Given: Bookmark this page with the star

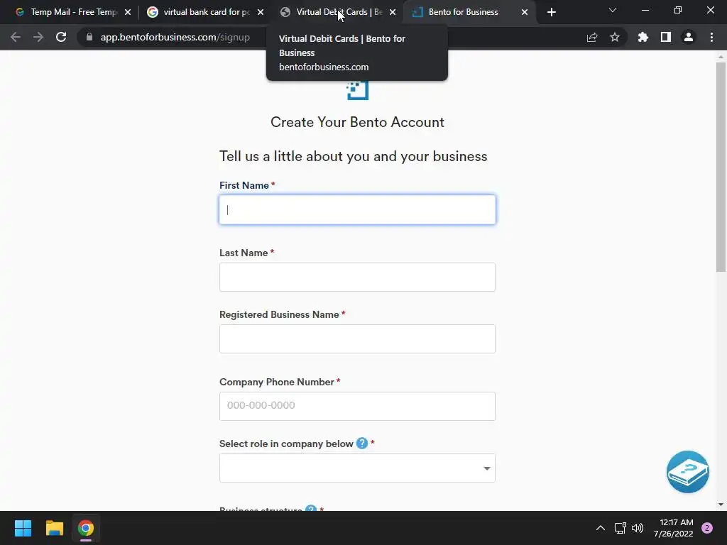Looking at the screenshot, I should click(615, 37).
